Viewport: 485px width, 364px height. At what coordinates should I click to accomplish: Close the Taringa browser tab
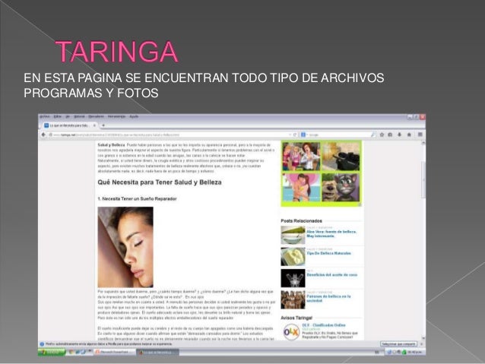[x=95, y=125]
